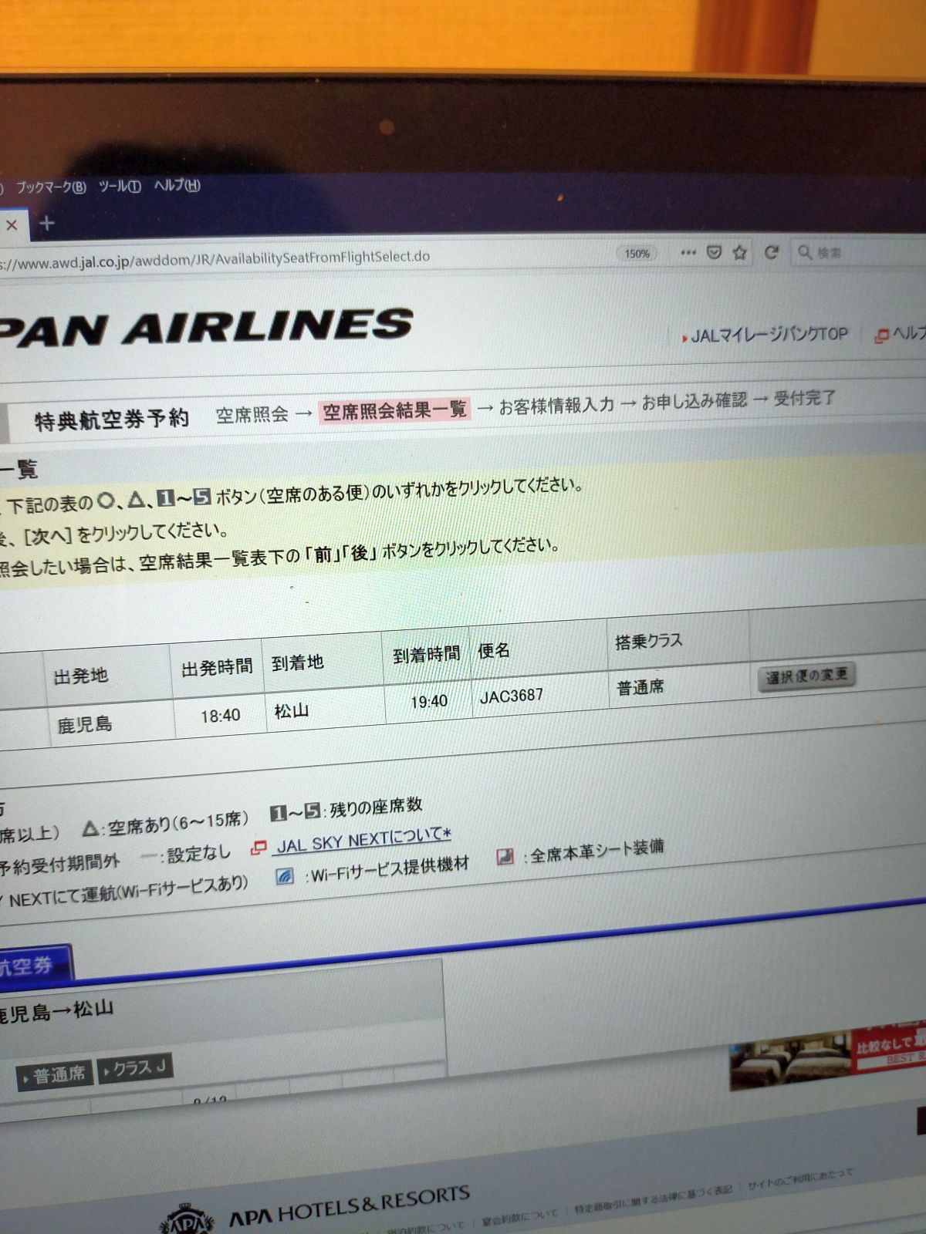
Task: Click departure time 18:40
Action: coord(221,716)
